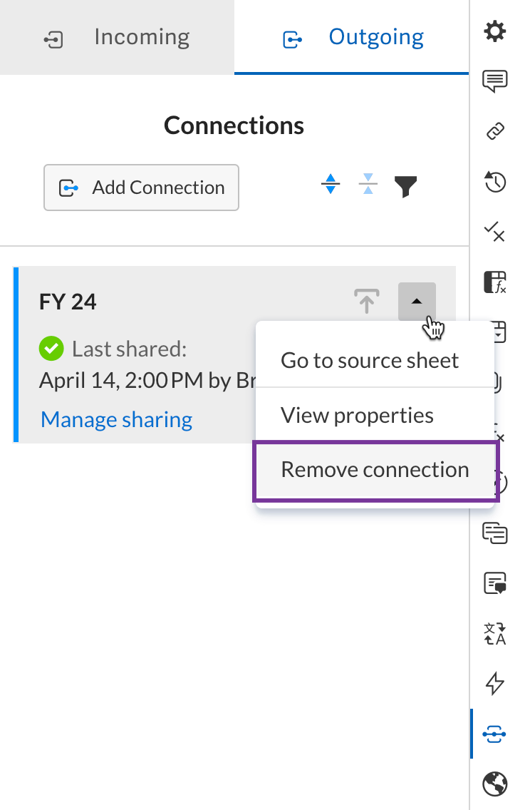Choose Go to source sheet

point(370,361)
